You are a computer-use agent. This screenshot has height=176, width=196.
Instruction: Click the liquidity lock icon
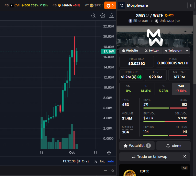[134, 77]
